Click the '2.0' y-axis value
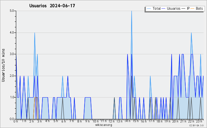 click(12, 76)
